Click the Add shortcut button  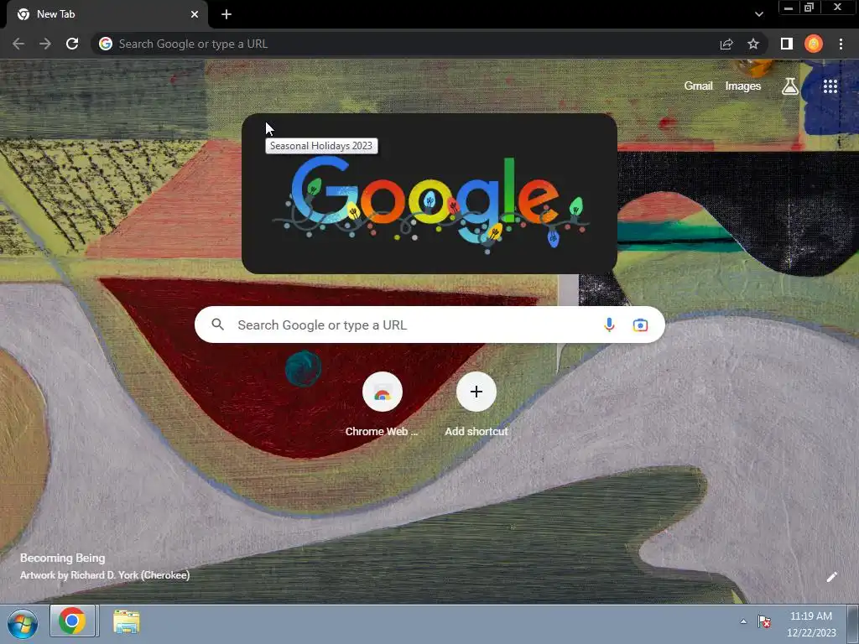pos(476,405)
